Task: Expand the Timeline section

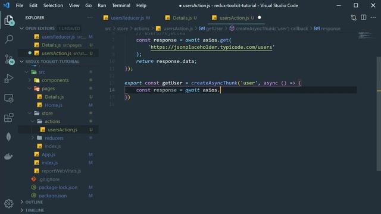Action: click(21, 210)
